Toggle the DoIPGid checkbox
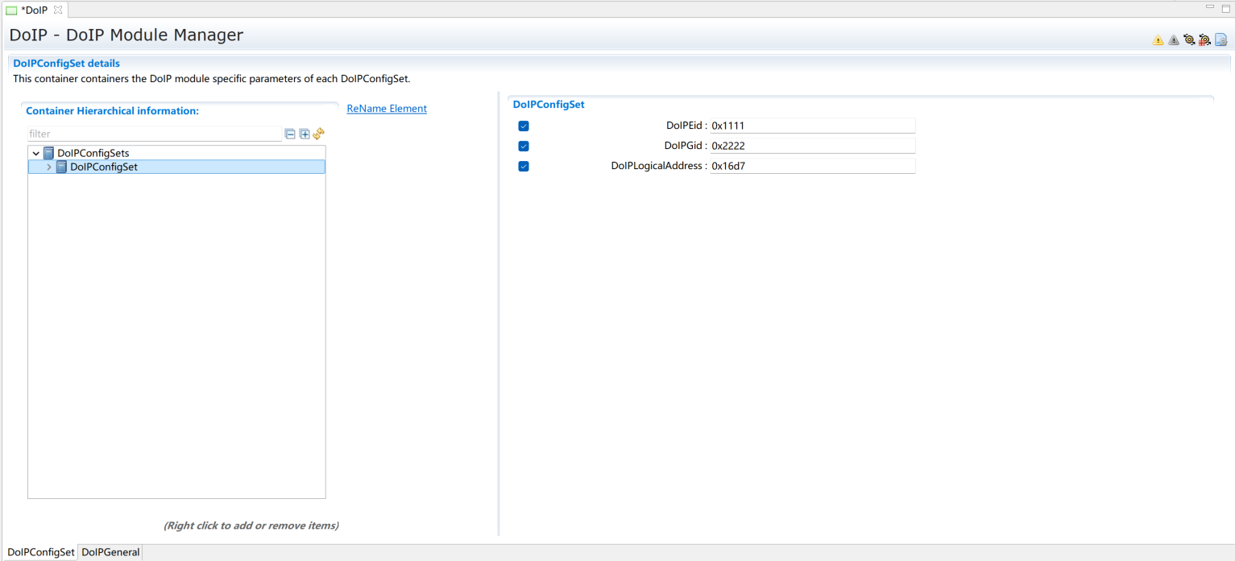 pyautogui.click(x=524, y=146)
